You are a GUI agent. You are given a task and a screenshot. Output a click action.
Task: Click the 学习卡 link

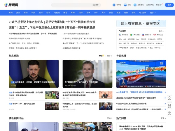tap(43, 34)
